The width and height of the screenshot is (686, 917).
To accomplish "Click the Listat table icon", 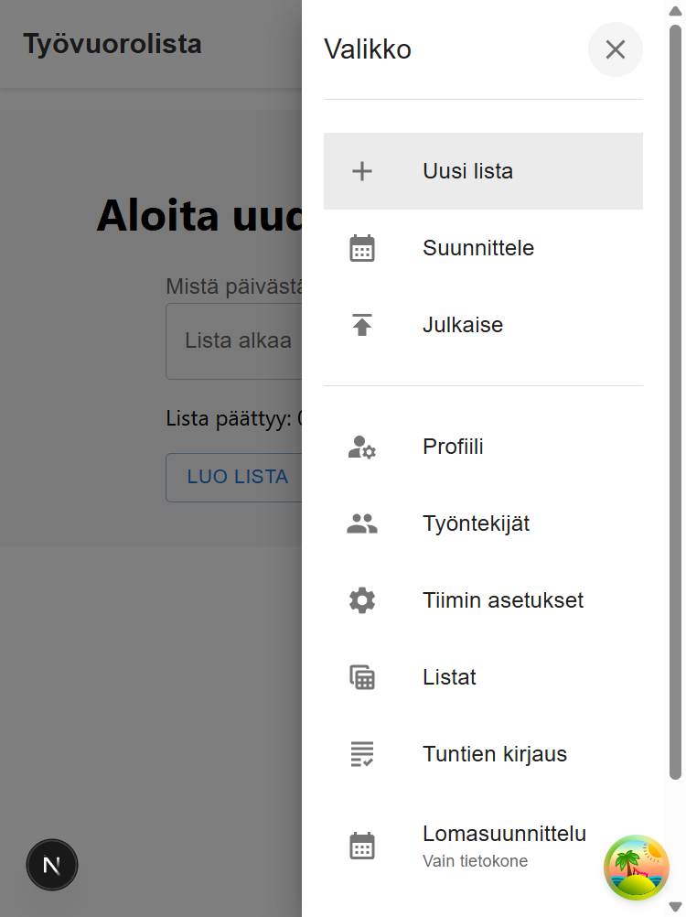I will [x=362, y=677].
